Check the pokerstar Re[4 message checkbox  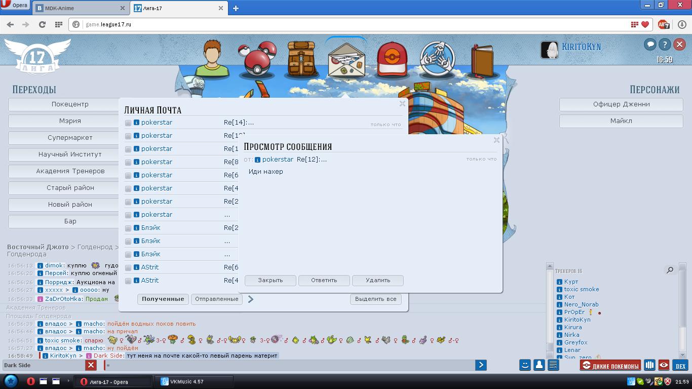[x=128, y=189]
